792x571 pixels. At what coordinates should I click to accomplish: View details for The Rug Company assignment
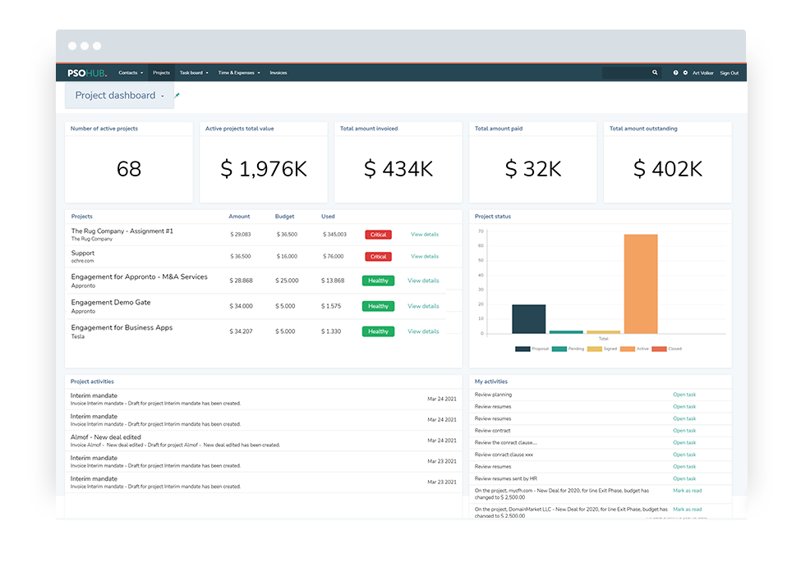click(425, 235)
